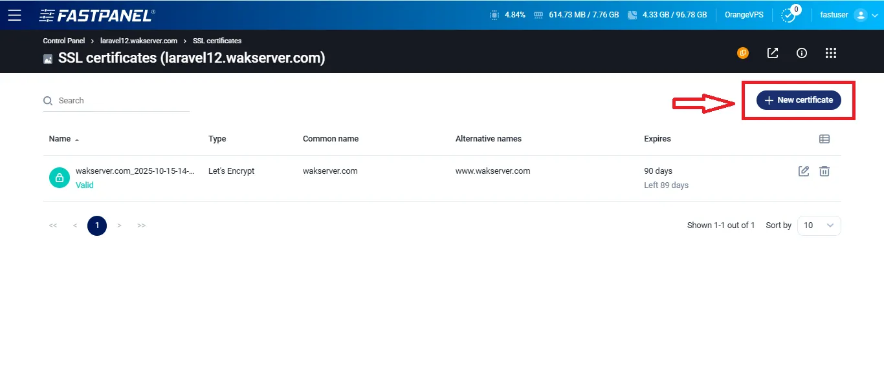Click the New certificate button

coord(799,100)
